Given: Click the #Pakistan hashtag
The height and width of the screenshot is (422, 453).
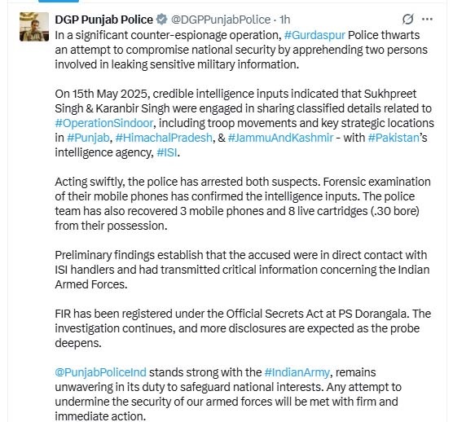Looking at the screenshot, I should click(394, 138).
